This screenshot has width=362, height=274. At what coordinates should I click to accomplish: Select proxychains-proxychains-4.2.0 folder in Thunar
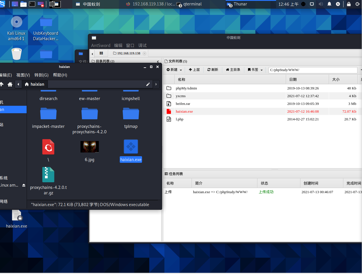coord(89,121)
